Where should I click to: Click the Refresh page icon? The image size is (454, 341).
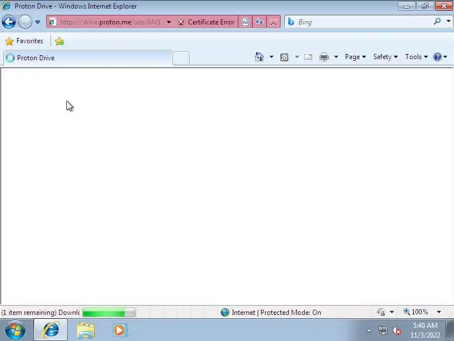coord(259,22)
